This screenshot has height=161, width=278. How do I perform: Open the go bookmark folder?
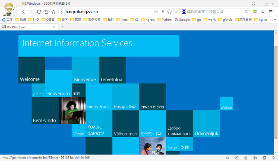[x=197, y=20]
